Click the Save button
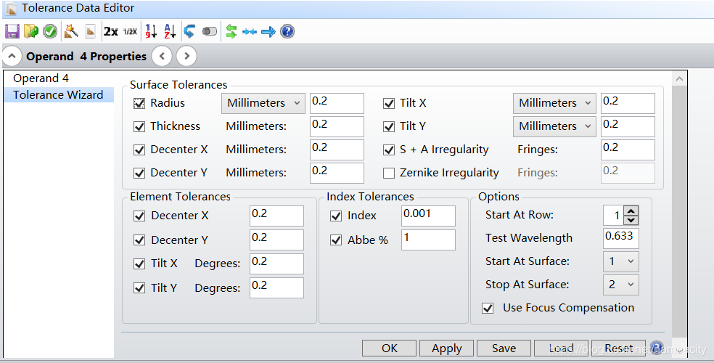 504,348
